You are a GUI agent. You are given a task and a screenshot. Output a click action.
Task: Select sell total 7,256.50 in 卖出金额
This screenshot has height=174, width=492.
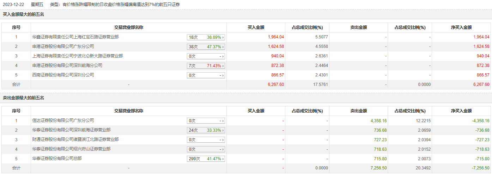[378, 168]
